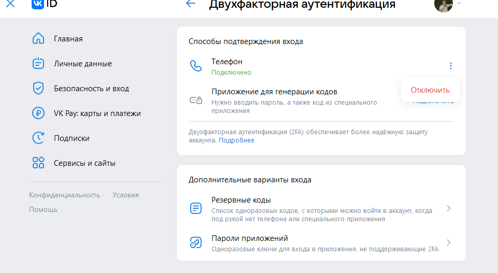Image resolution: width=498 pixels, height=273 pixels.
Task: Click the ruble icon for VK Pay
Action: pyautogui.click(x=38, y=113)
